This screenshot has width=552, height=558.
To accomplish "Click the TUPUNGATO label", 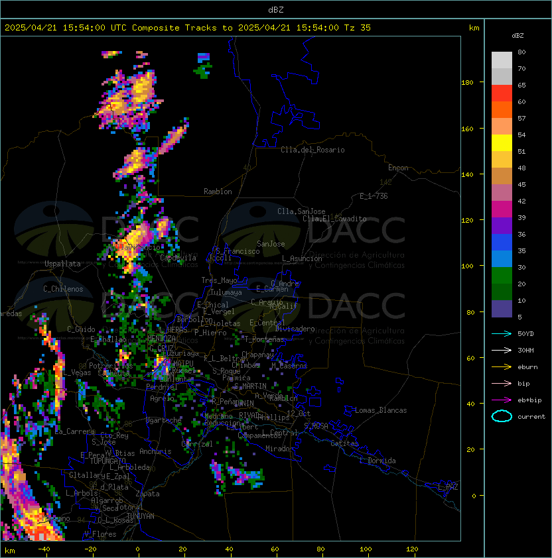I will 107,461.
